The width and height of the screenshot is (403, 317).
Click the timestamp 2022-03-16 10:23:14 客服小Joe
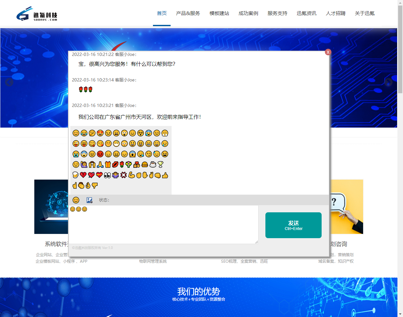click(104, 80)
